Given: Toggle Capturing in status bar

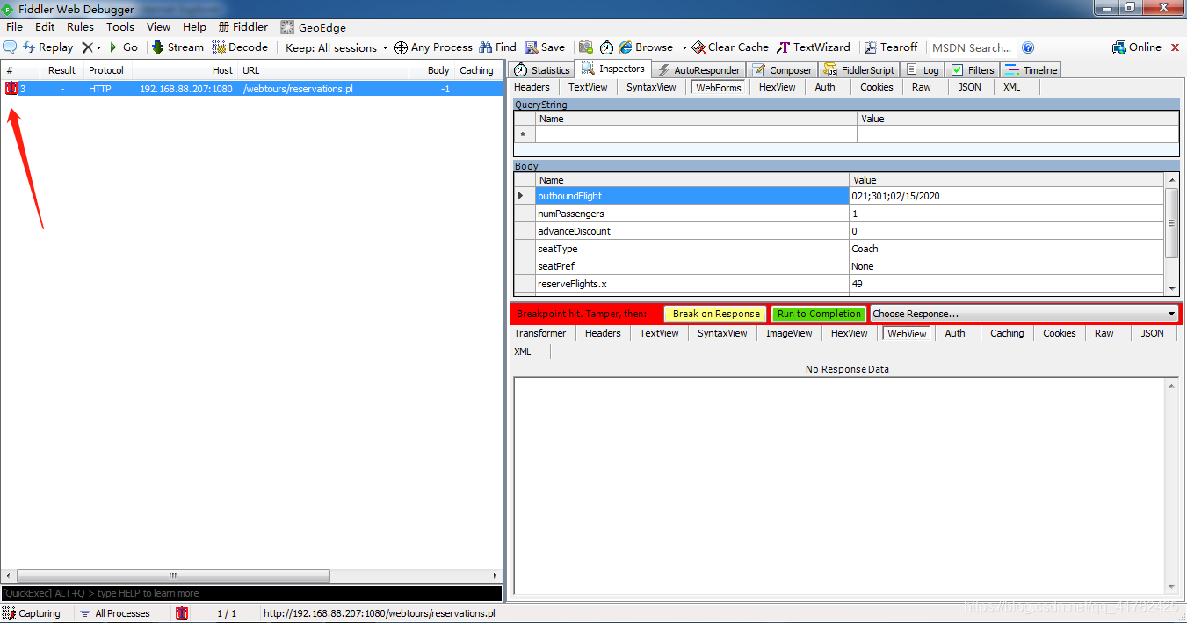Looking at the screenshot, I should coord(32,613).
